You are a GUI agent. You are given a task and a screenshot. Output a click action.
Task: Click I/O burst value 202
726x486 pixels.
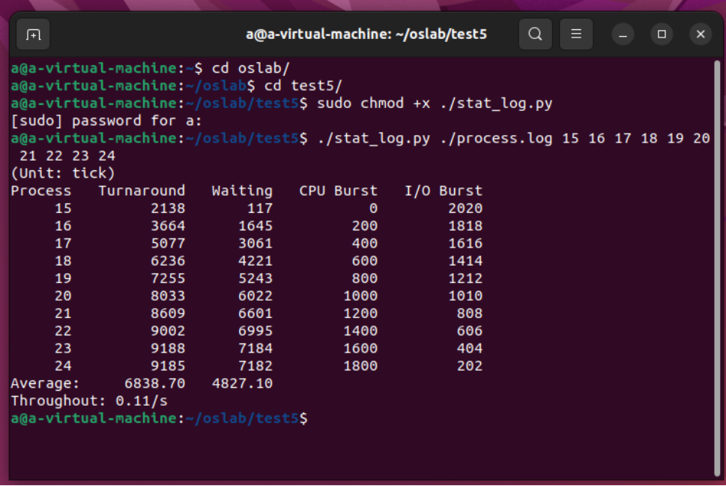[470, 366]
